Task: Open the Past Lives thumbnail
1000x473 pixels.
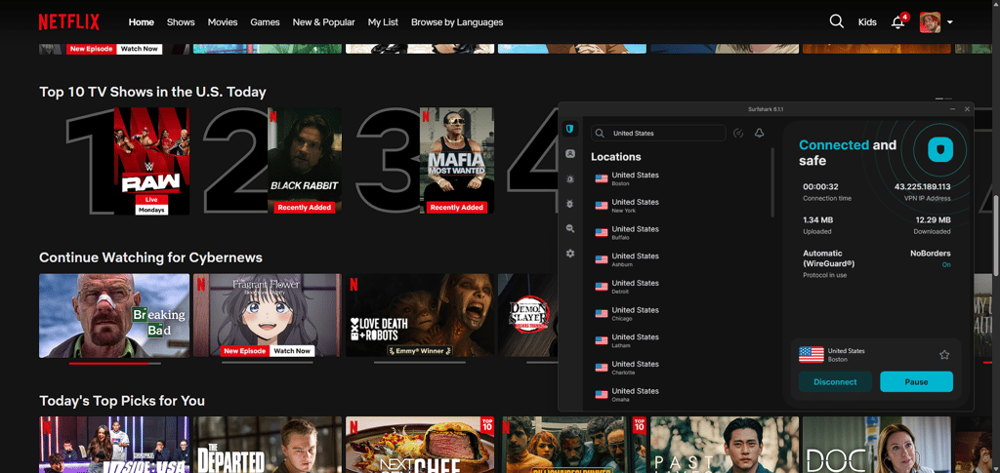Action: pyautogui.click(x=725, y=445)
